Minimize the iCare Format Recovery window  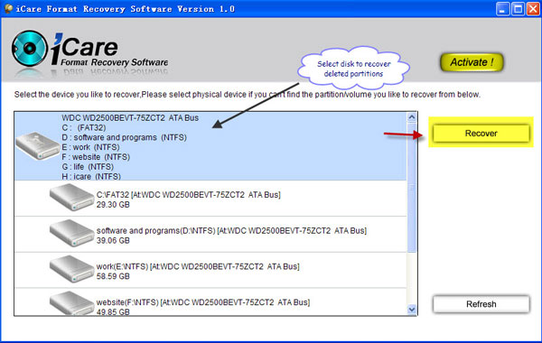pos(502,9)
